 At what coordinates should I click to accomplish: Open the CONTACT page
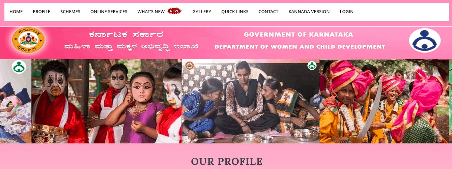tap(269, 11)
